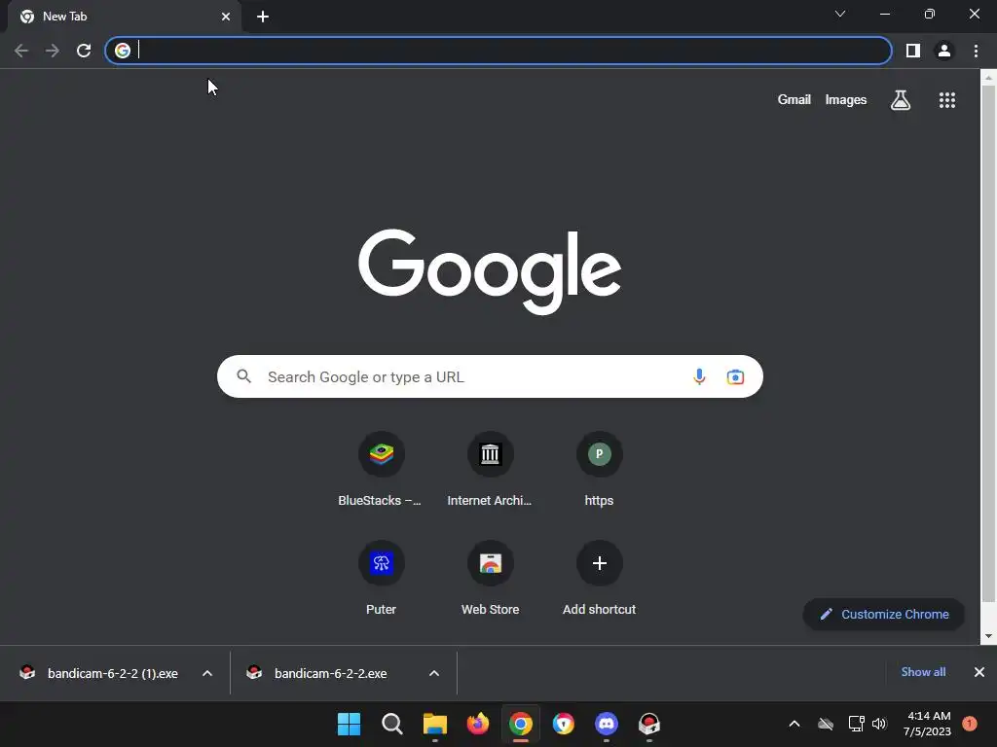The height and width of the screenshot is (747, 997).
Task: Open the BlueStacks shortcut
Action: click(381, 469)
